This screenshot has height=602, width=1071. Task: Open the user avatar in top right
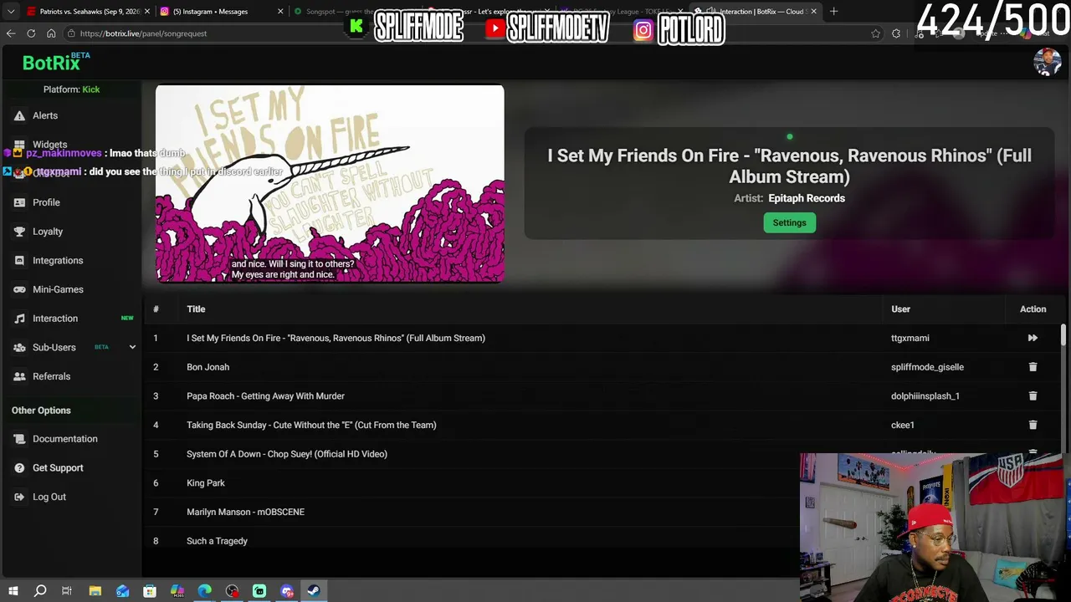pyautogui.click(x=1047, y=62)
